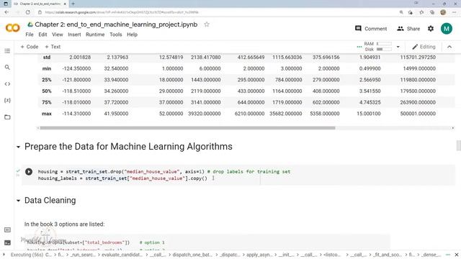Open the View menu
461x259 pixels.
click(x=58, y=35)
